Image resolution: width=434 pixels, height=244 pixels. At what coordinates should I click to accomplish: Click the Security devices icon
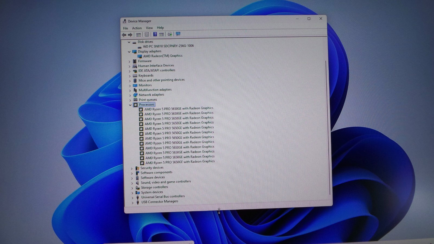point(137,168)
